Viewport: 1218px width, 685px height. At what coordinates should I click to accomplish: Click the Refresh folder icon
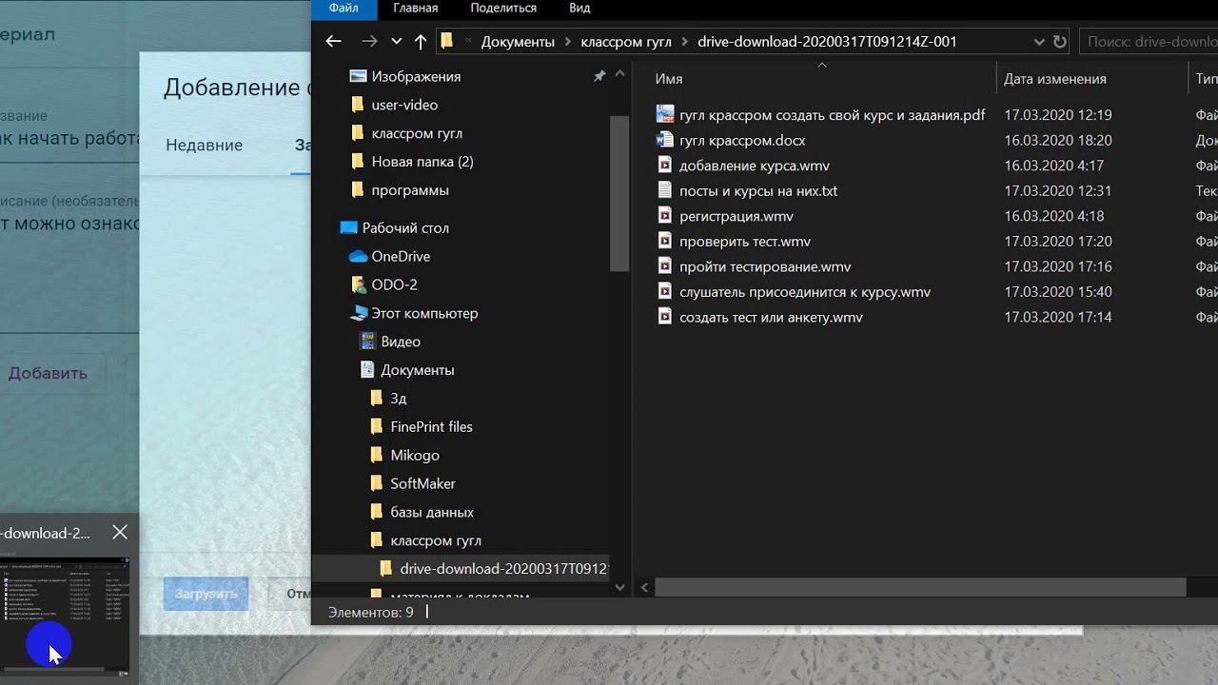pos(1060,42)
